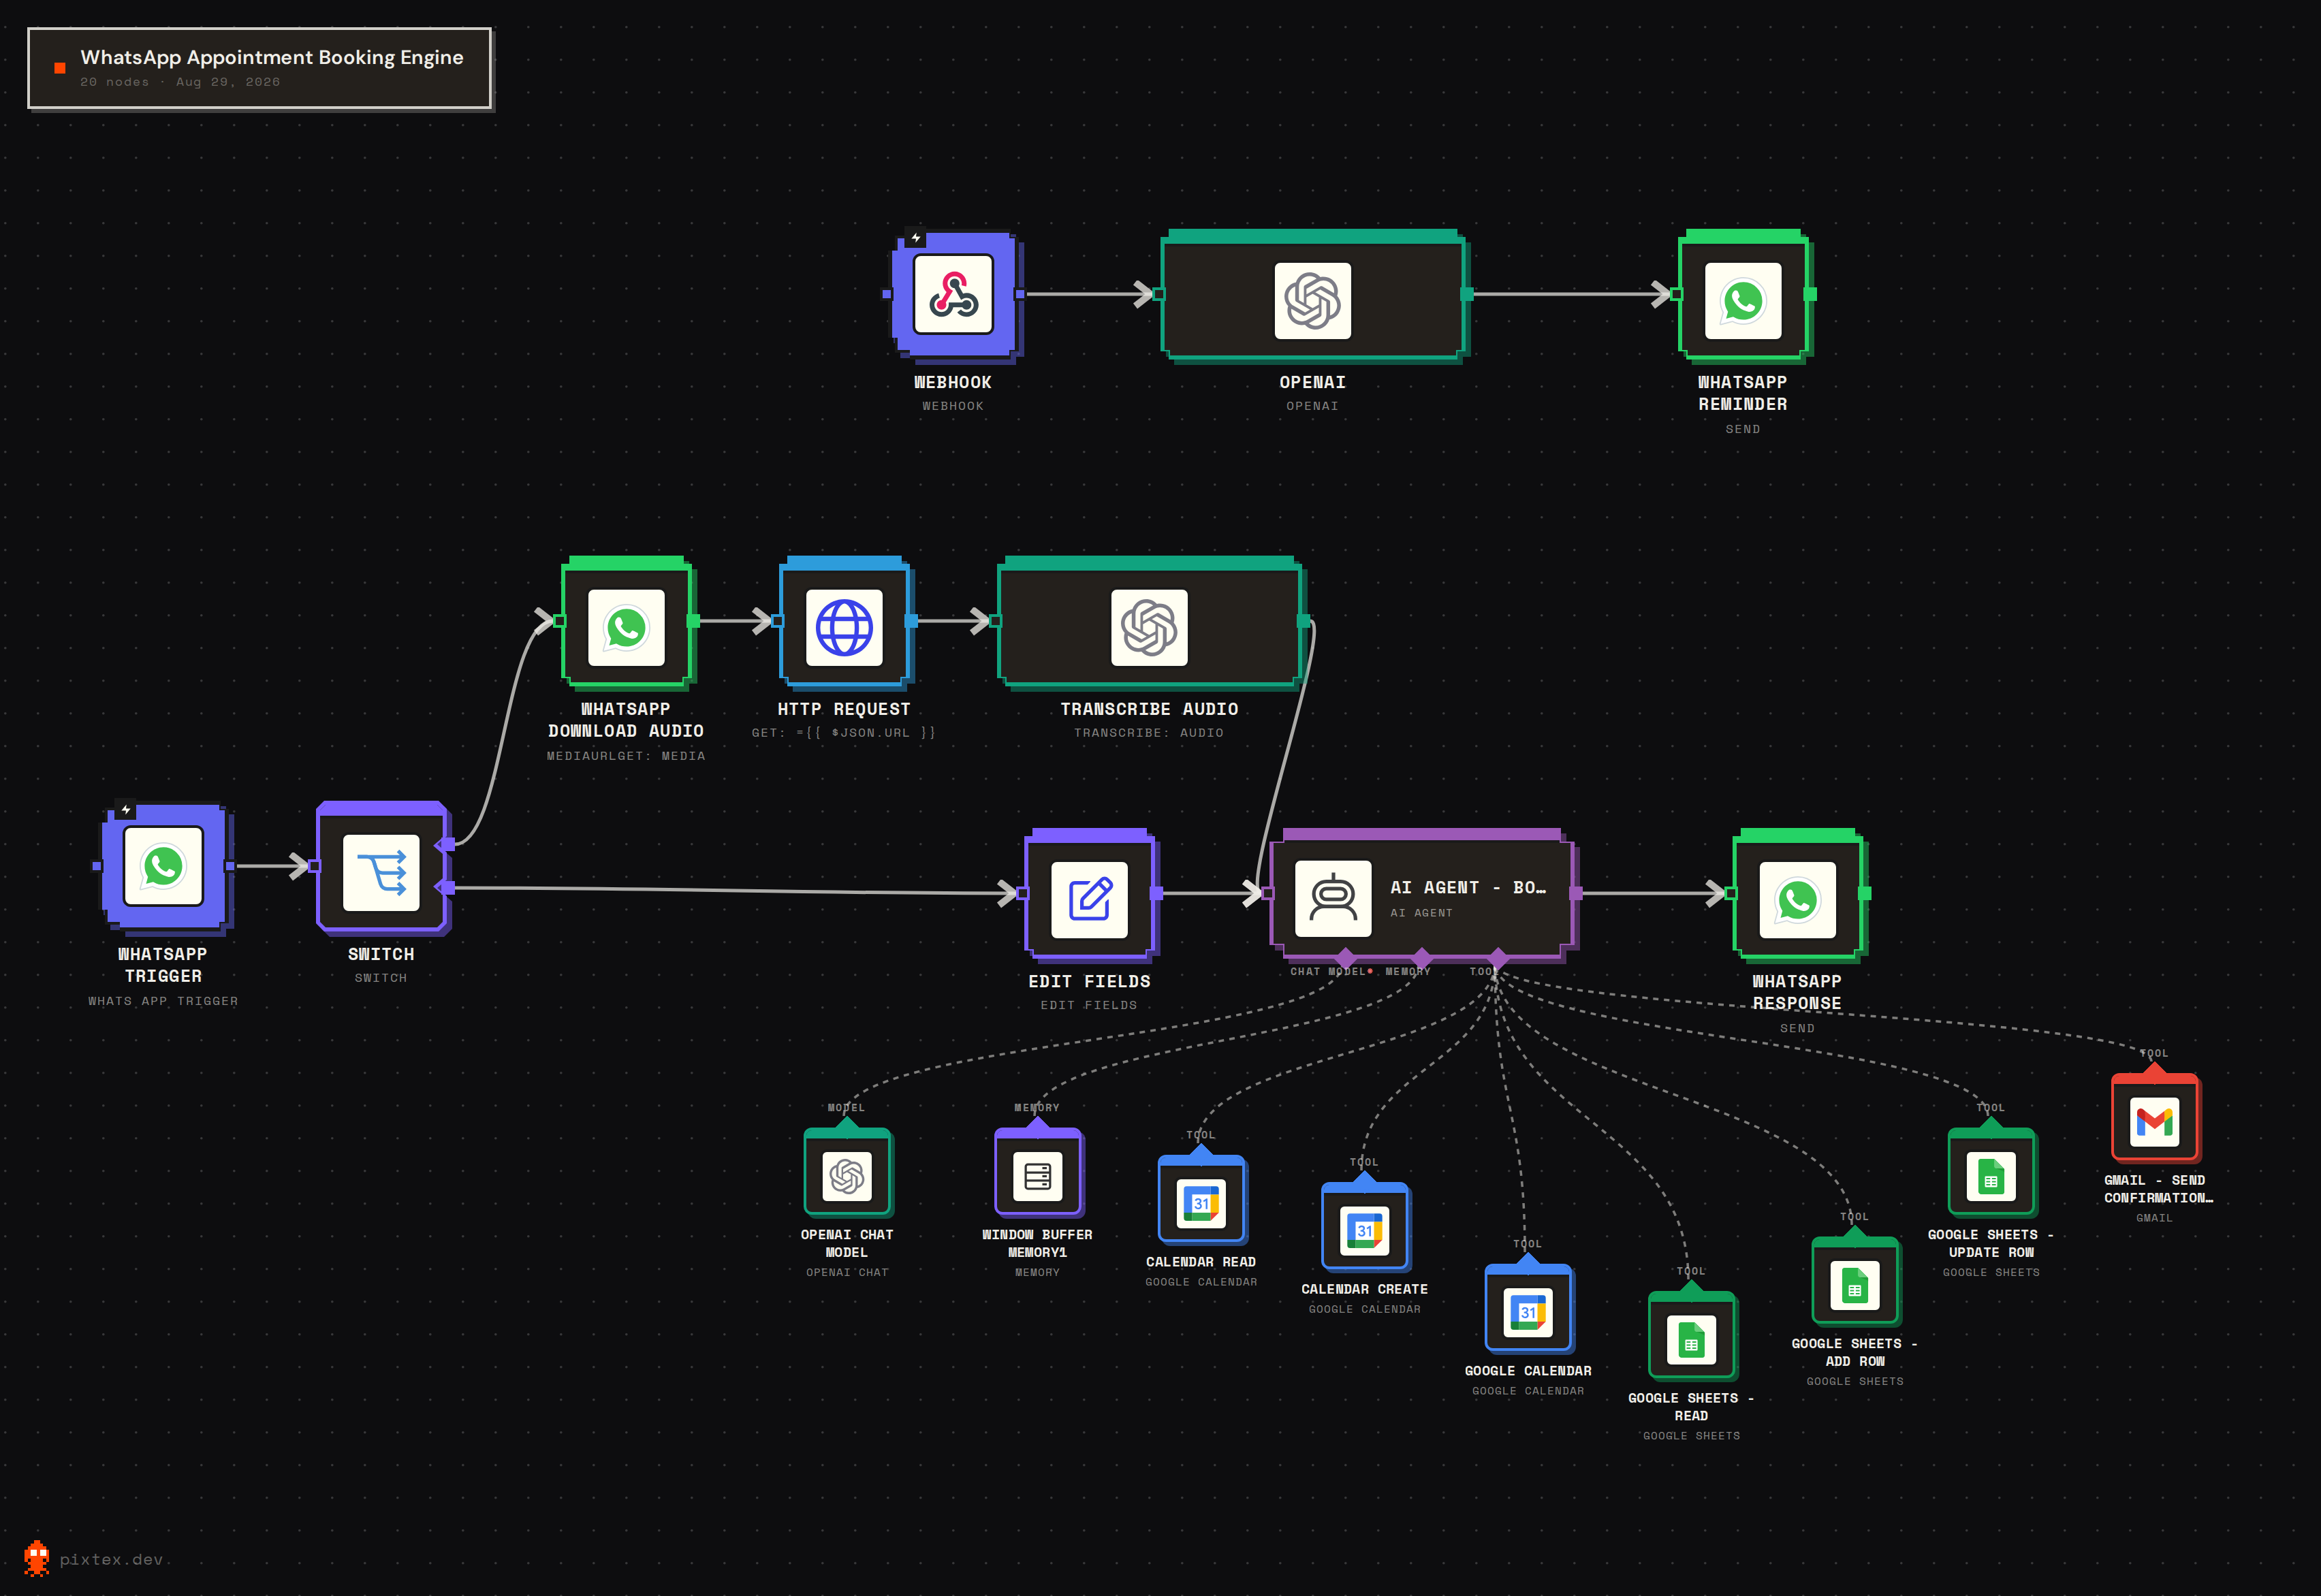Screen dimensions: 2321x1596
Task: Click the pixtex.dev link text
Action: pyautogui.click(x=111, y=1559)
